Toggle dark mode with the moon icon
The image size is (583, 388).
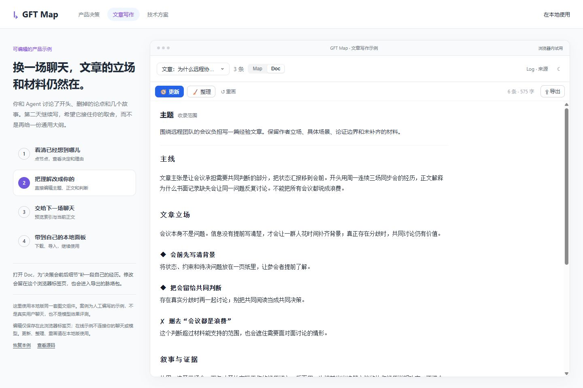[559, 69]
